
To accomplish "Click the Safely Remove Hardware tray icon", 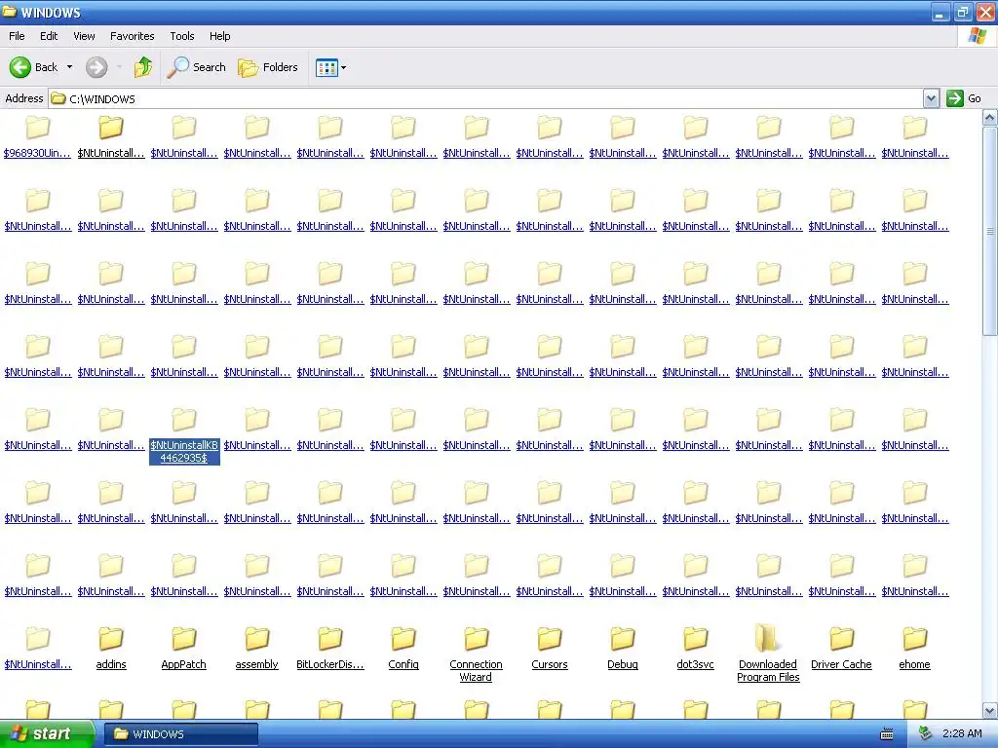I will 925,734.
